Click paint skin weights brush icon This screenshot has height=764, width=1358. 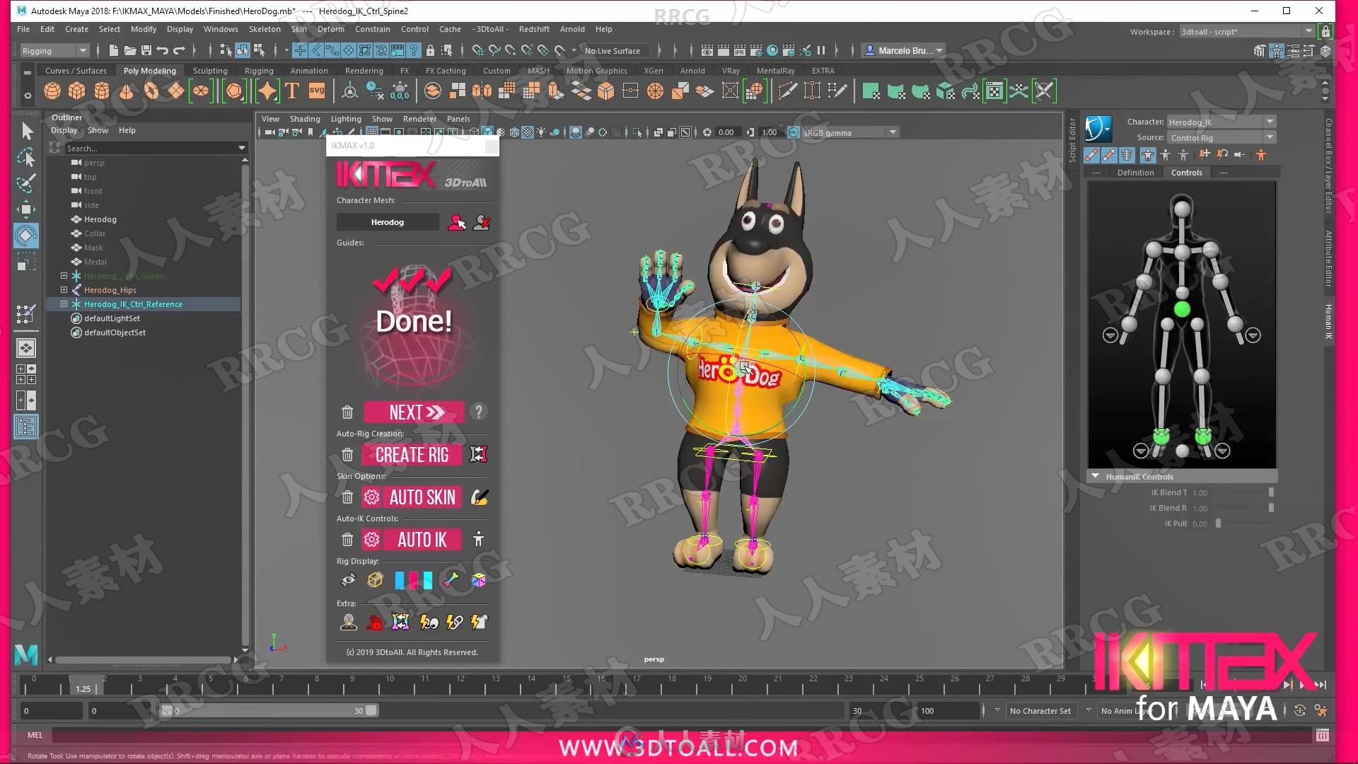(479, 497)
